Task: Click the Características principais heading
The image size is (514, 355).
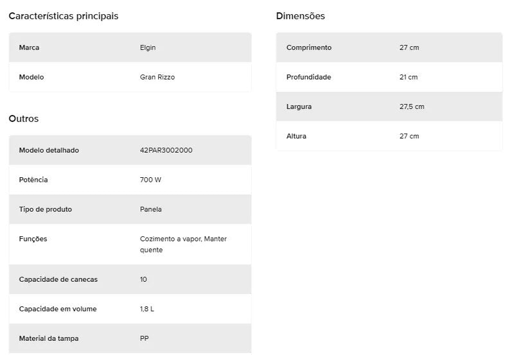Action: [x=63, y=16]
